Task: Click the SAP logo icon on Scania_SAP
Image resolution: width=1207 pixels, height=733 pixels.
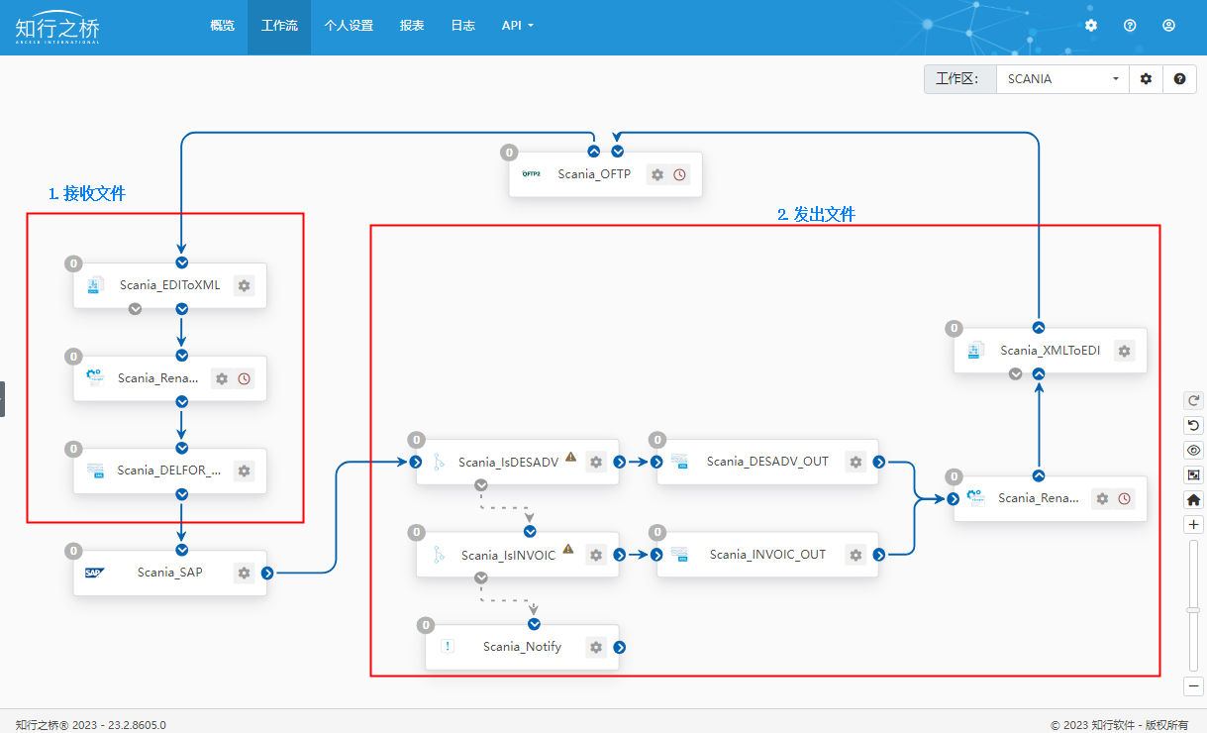Action: (x=94, y=573)
